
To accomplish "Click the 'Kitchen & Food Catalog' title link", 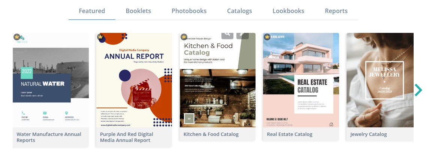I will (x=211, y=134).
